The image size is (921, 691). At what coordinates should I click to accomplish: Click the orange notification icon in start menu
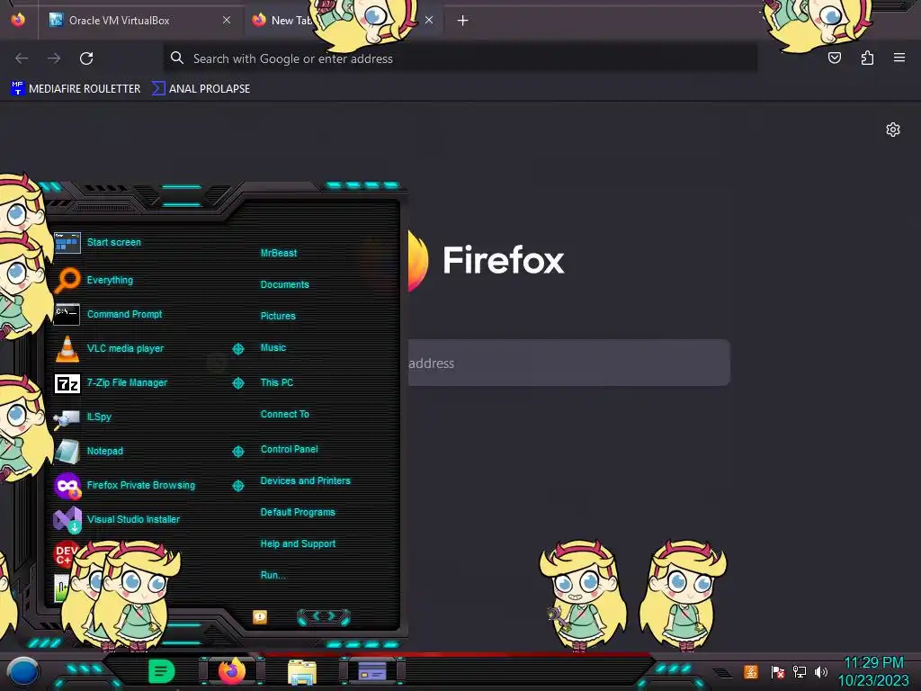click(260, 617)
